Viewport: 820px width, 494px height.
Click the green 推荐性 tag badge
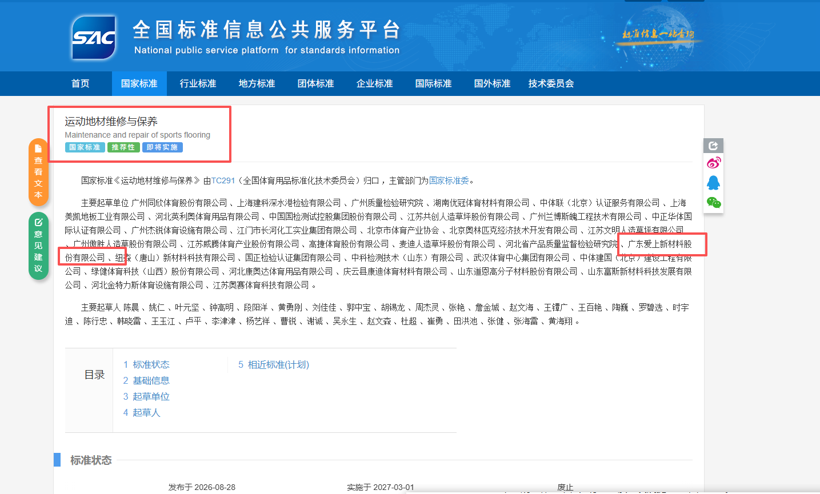(123, 147)
